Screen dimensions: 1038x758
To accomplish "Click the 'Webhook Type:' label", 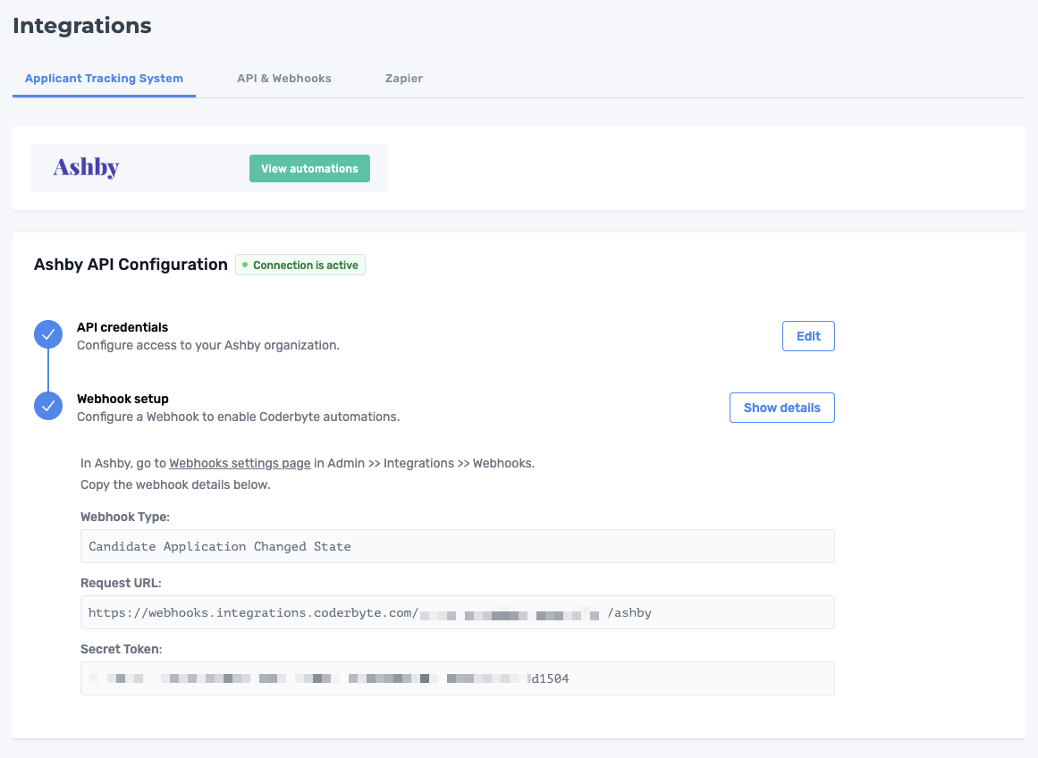I will pos(125,517).
